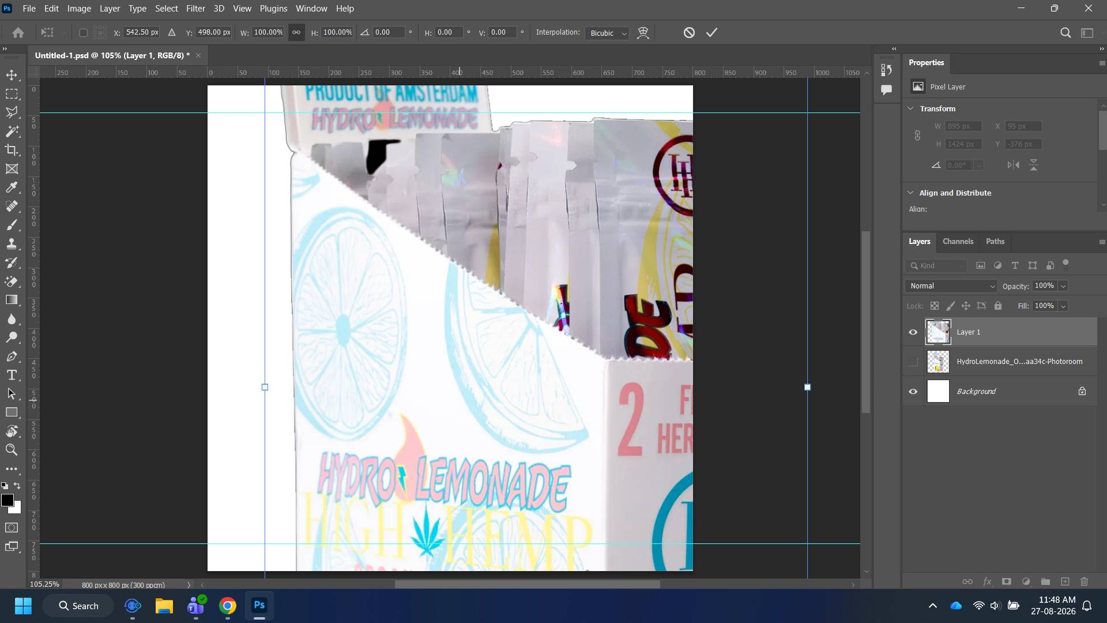Toggle the maintain aspect ratio link

296,32
